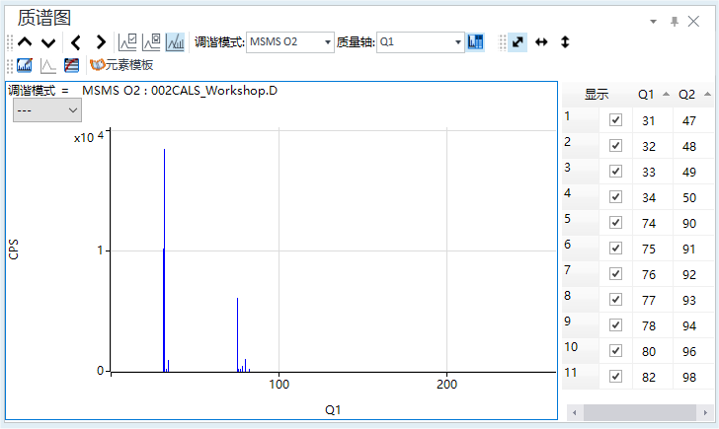719x429 pixels.
Task: Click the Q1 x-axis title below chart
Action: pyautogui.click(x=333, y=410)
